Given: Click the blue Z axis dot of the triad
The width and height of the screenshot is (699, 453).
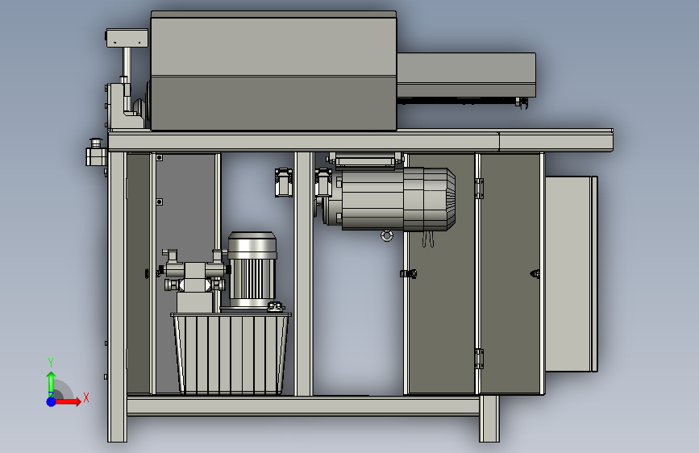Looking at the screenshot, I should [52, 401].
